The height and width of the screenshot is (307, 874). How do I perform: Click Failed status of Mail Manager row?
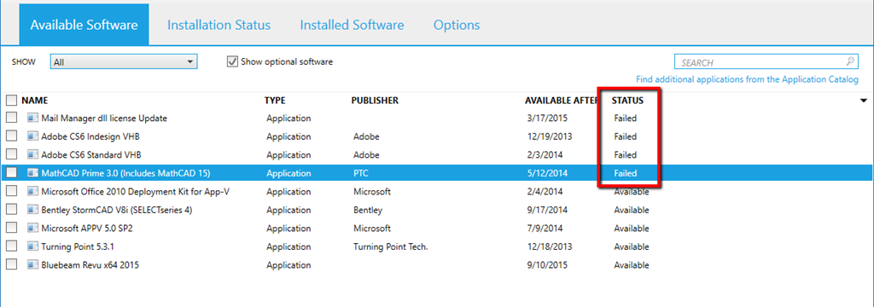(626, 119)
